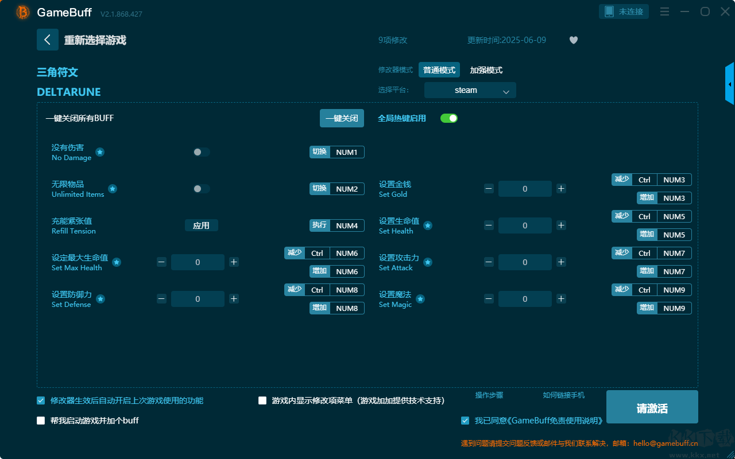This screenshot has height=459, width=735.
Task: Click the Set Magic value input field
Action: pyautogui.click(x=525, y=299)
